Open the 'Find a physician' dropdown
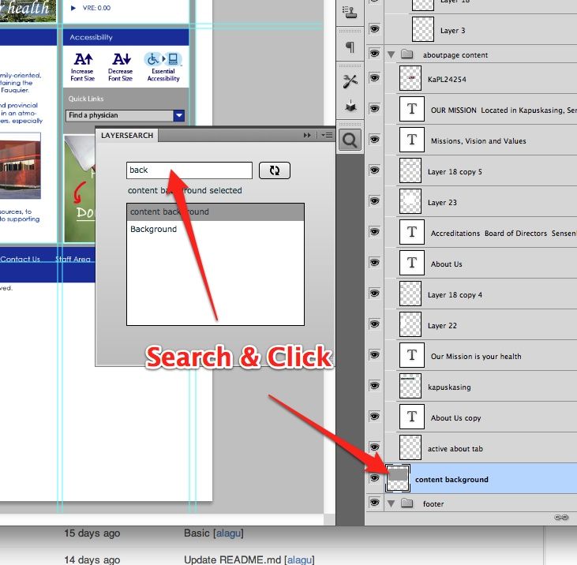The image size is (577, 565). (x=179, y=115)
